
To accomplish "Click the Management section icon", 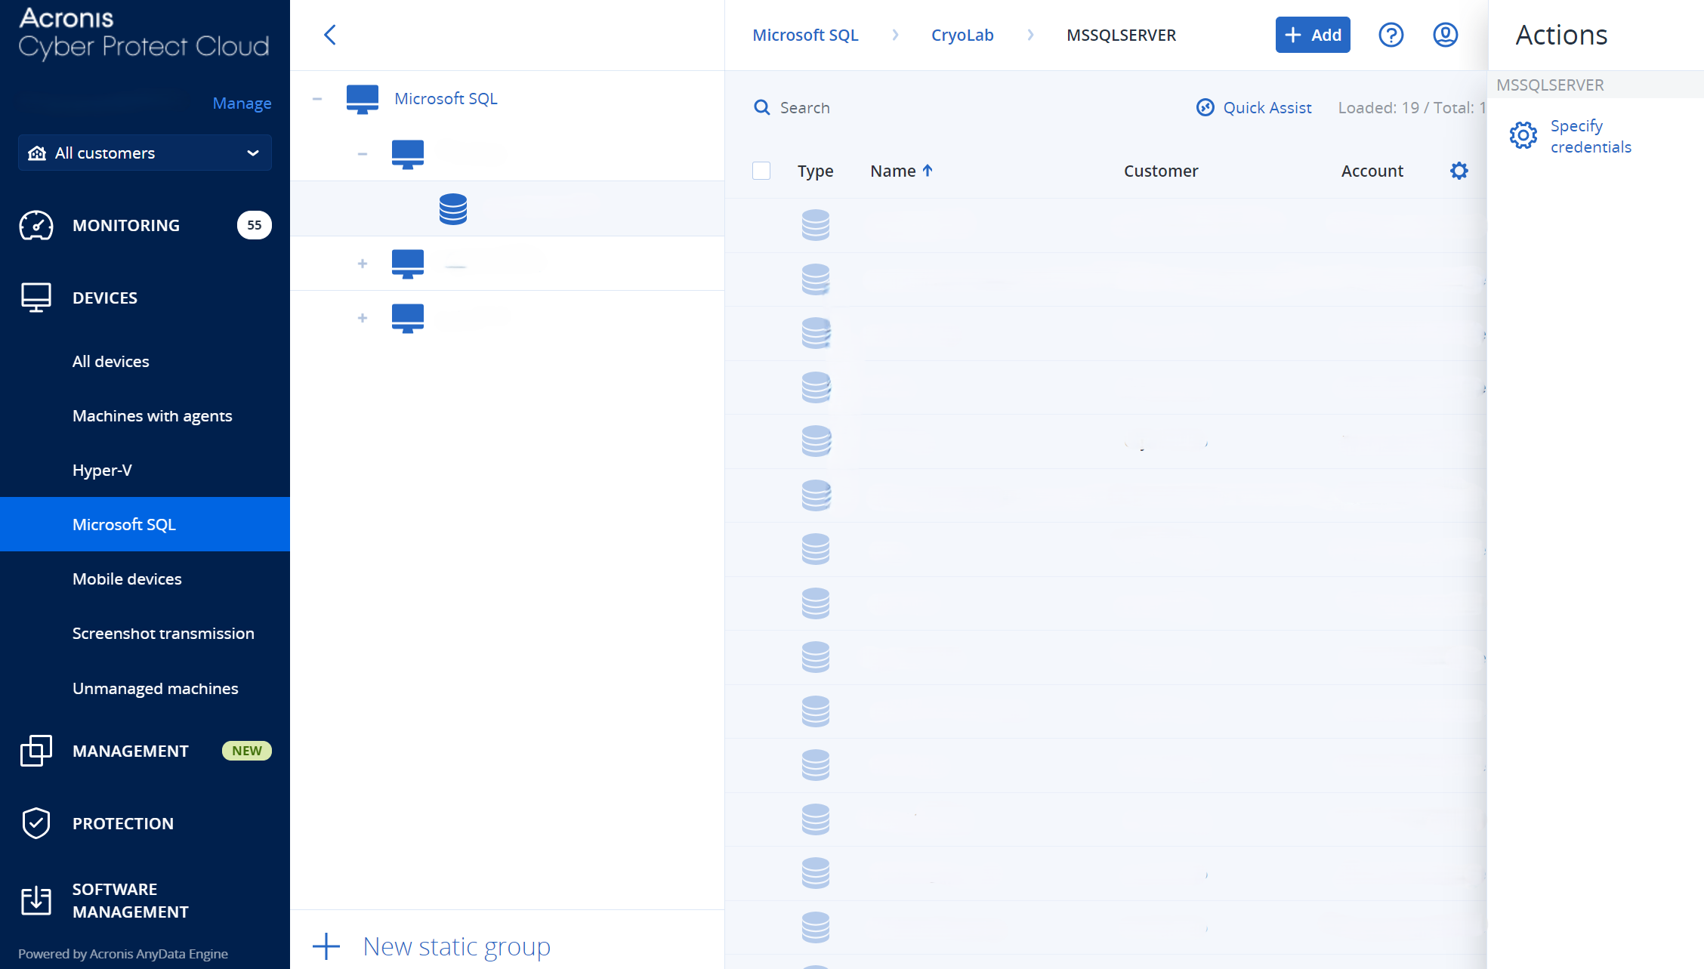I will click(x=36, y=751).
